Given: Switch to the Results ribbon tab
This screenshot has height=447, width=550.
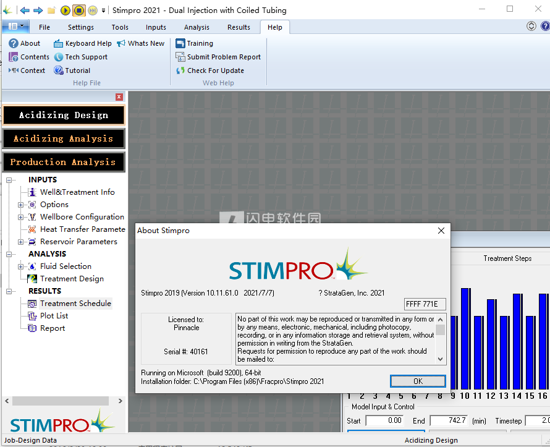Looking at the screenshot, I should pyautogui.click(x=239, y=27).
